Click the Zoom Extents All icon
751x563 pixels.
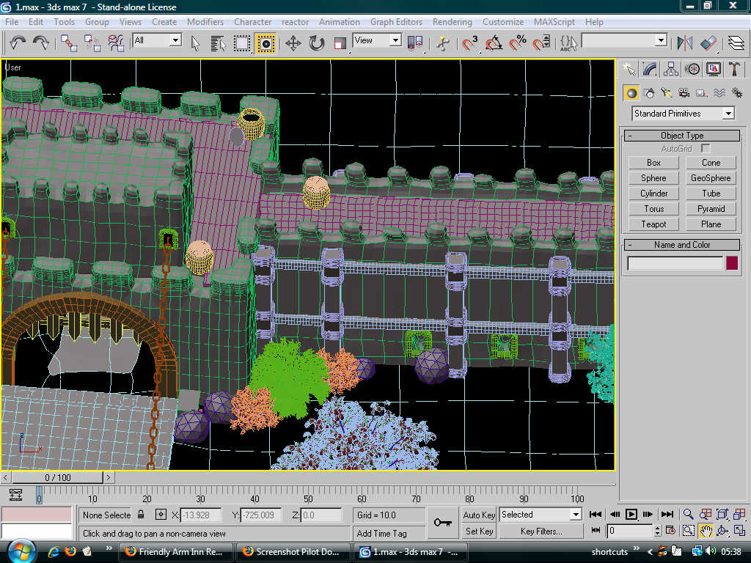tap(739, 515)
